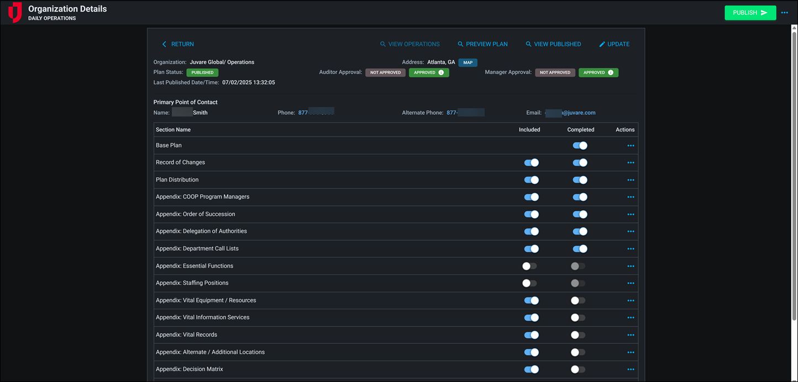Image resolution: width=798 pixels, height=382 pixels.
Task: Enable Included for Appendix: Essential Functions
Action: [529, 266]
